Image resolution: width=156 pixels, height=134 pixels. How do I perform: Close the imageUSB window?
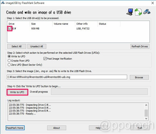pos(153,3)
